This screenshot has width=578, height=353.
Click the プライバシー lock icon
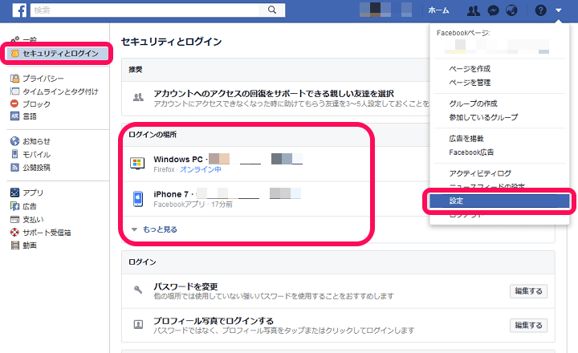click(x=14, y=79)
